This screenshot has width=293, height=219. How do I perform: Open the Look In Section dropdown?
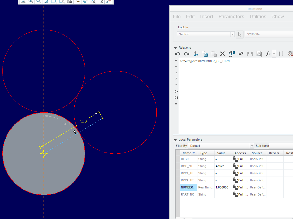click(x=206, y=35)
